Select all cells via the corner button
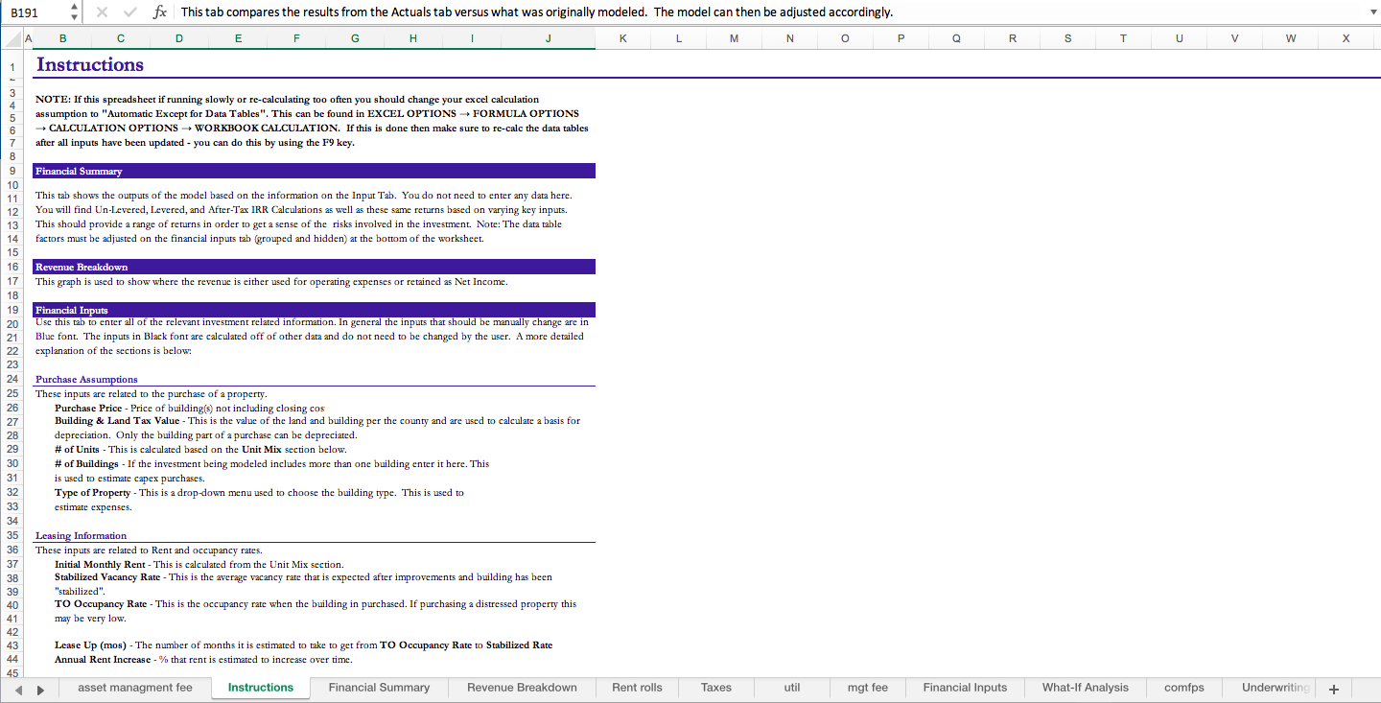This screenshot has height=703, width=1381. 10,38
